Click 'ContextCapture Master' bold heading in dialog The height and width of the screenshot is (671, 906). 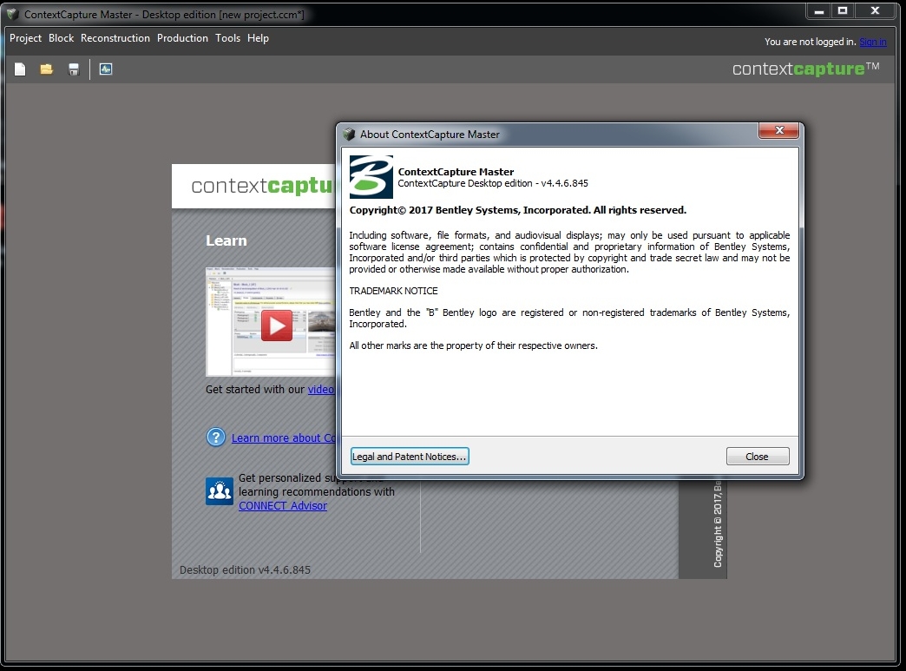(456, 172)
